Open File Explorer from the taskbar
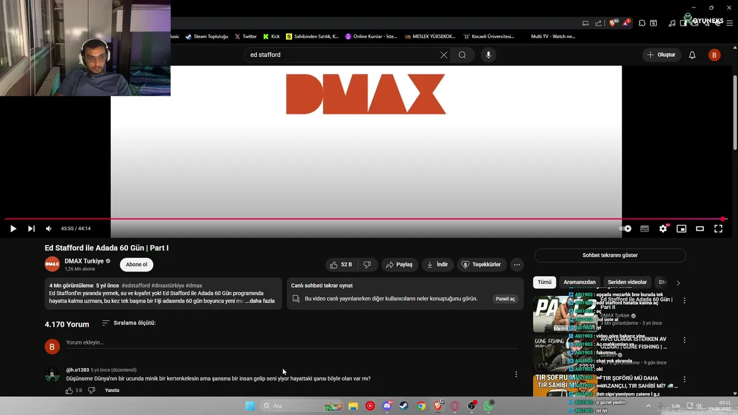 (353, 406)
